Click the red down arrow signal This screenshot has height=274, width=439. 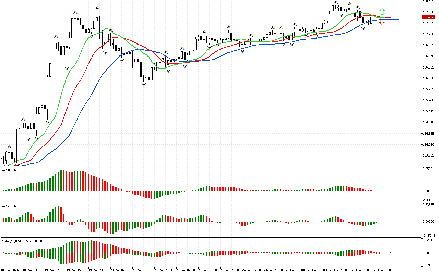pyautogui.click(x=382, y=22)
